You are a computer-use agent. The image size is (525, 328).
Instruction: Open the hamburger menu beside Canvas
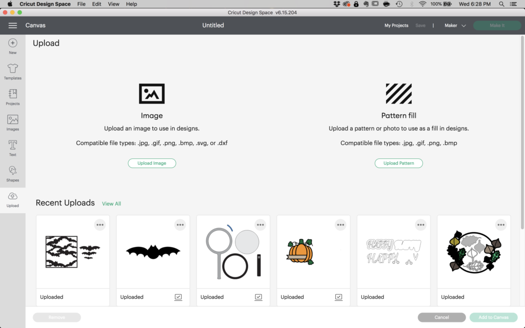click(13, 26)
